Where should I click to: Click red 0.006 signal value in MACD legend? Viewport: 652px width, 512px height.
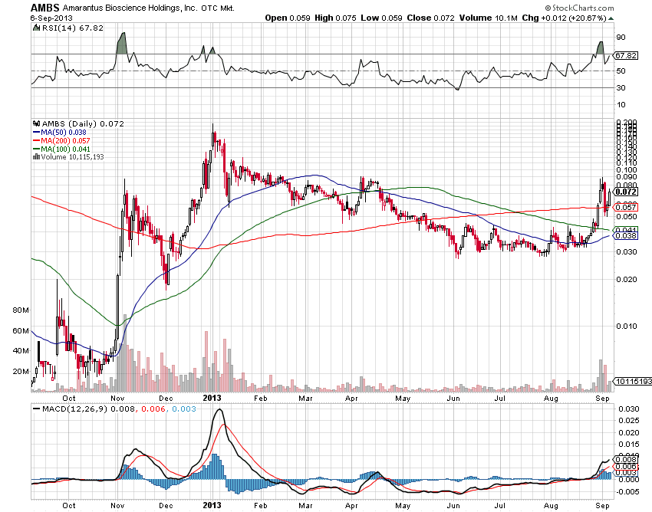click(x=153, y=409)
